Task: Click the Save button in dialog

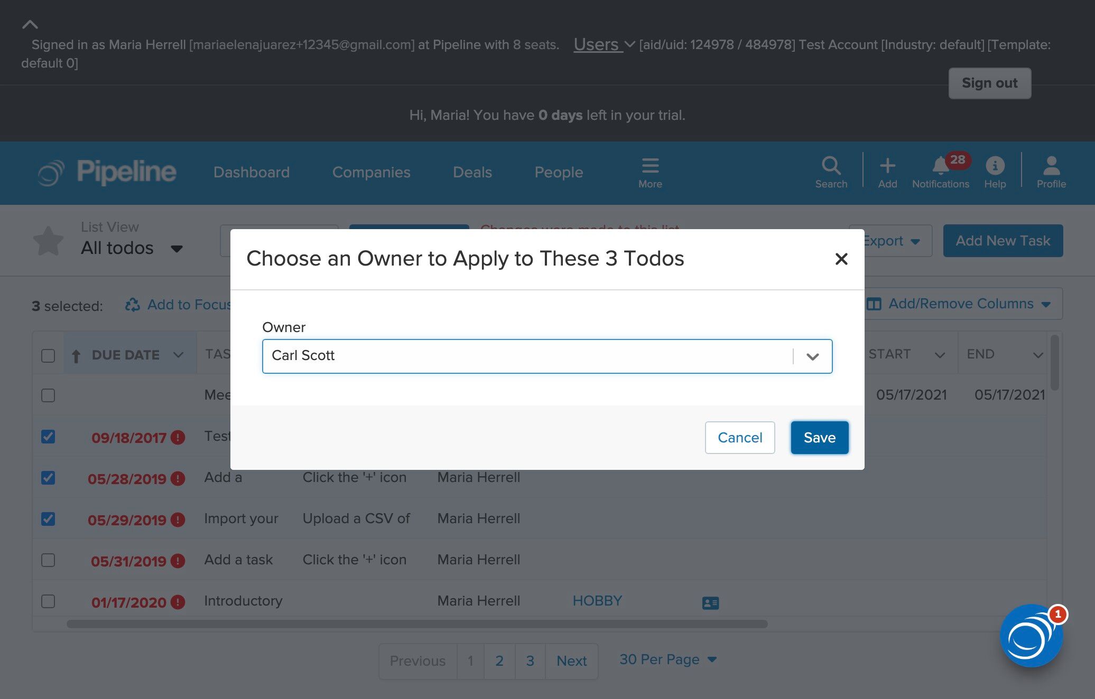Action: [x=819, y=437]
